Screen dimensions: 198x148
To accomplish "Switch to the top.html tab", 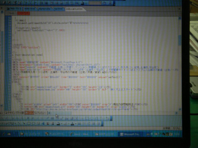I will [x=58, y=9].
